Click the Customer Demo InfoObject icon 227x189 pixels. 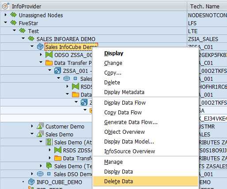[40, 126]
